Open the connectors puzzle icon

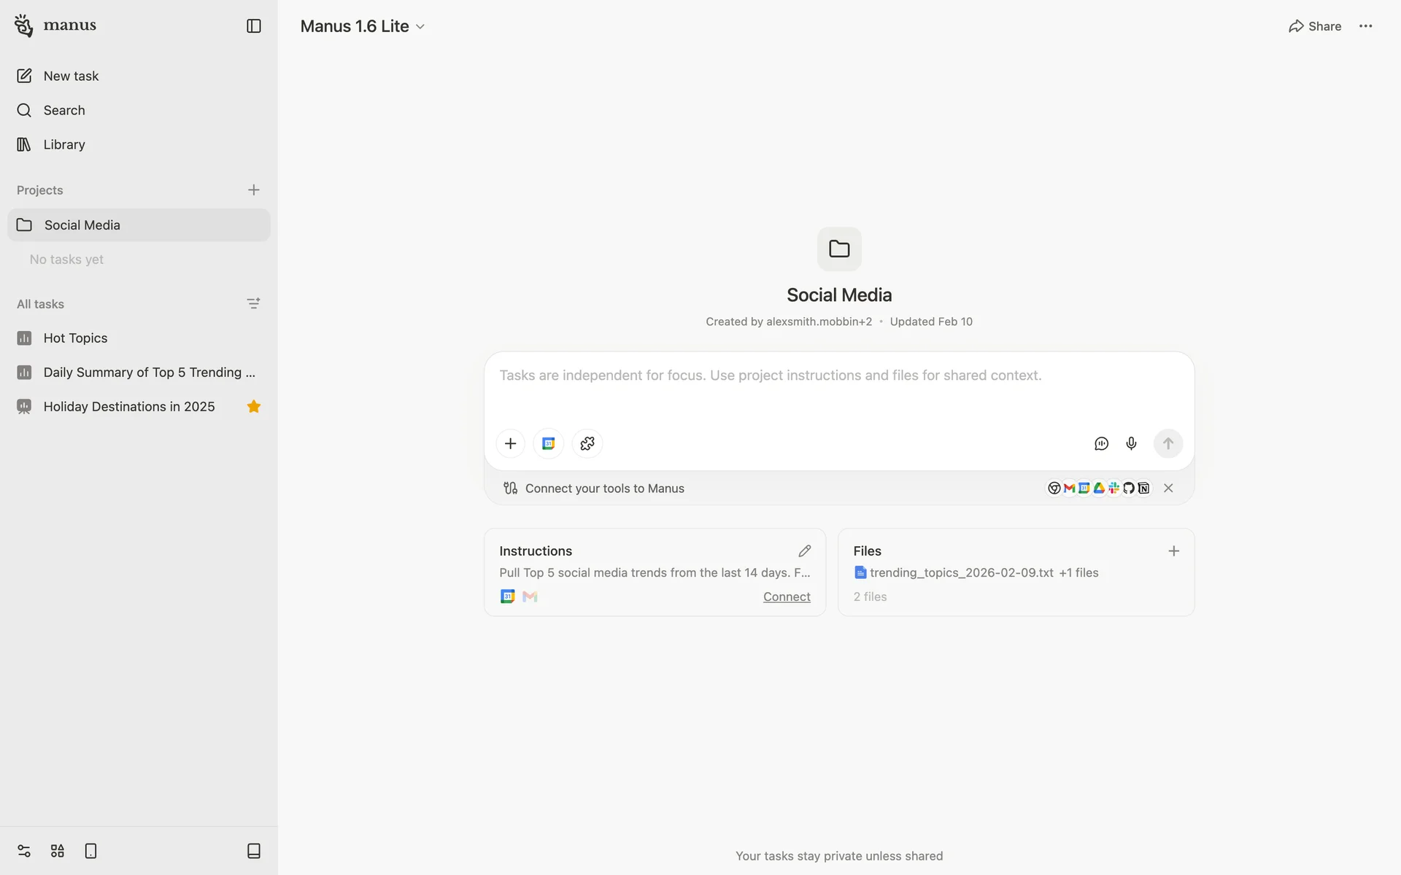pyautogui.click(x=587, y=443)
